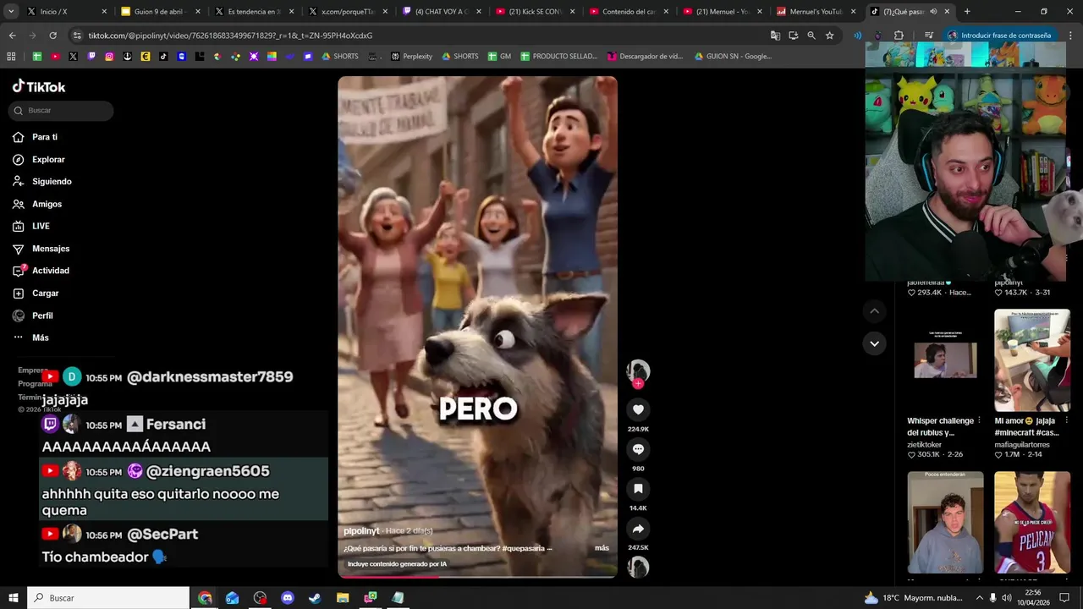Open the Perplexity bookmark

pyautogui.click(x=411, y=57)
